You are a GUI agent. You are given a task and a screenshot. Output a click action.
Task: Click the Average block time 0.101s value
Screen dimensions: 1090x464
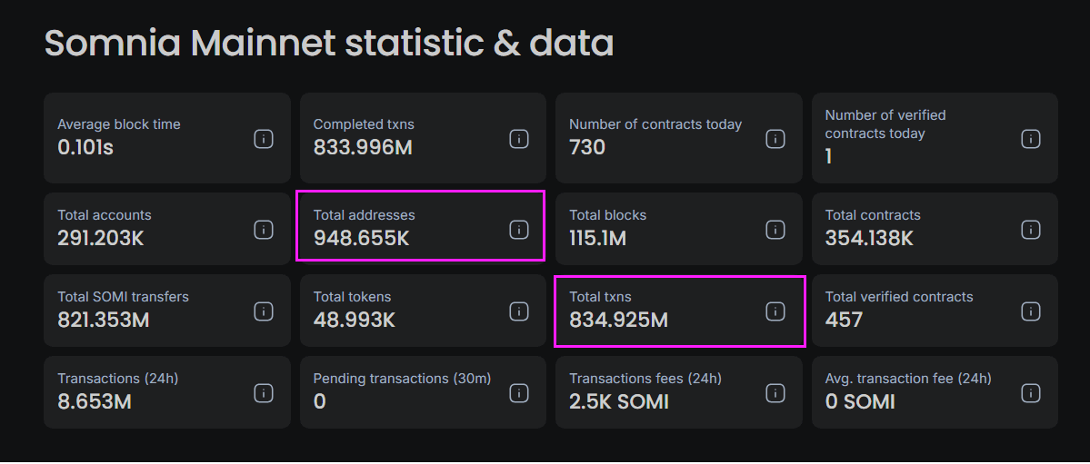point(85,147)
